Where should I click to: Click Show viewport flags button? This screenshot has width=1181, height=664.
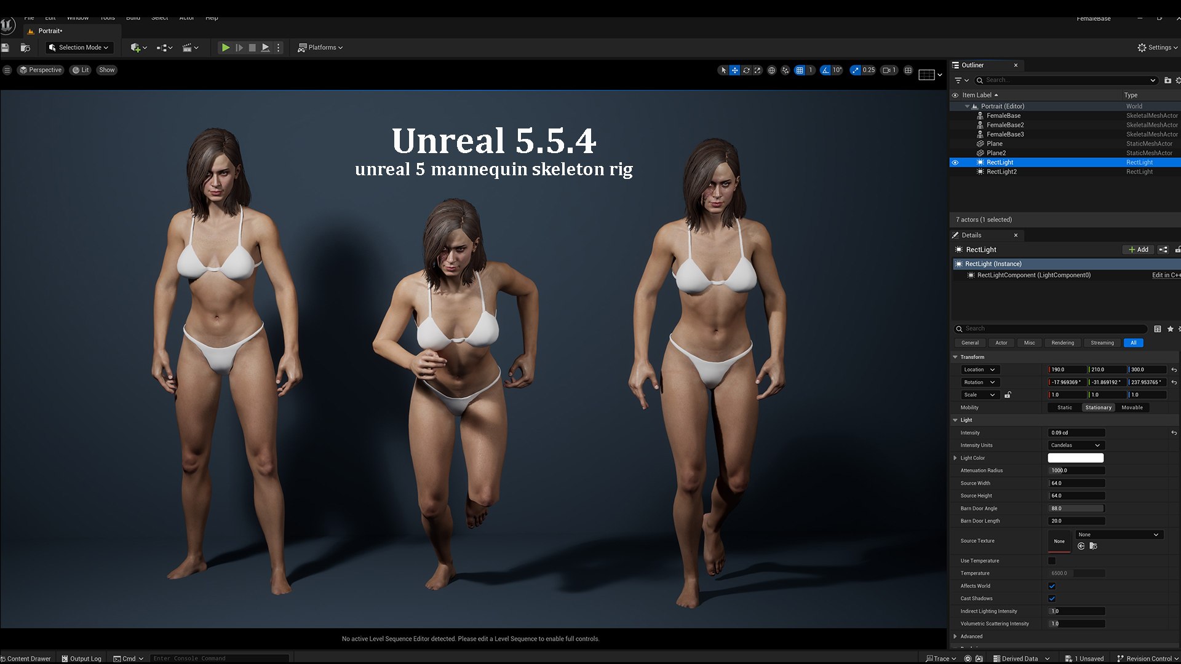pos(107,70)
